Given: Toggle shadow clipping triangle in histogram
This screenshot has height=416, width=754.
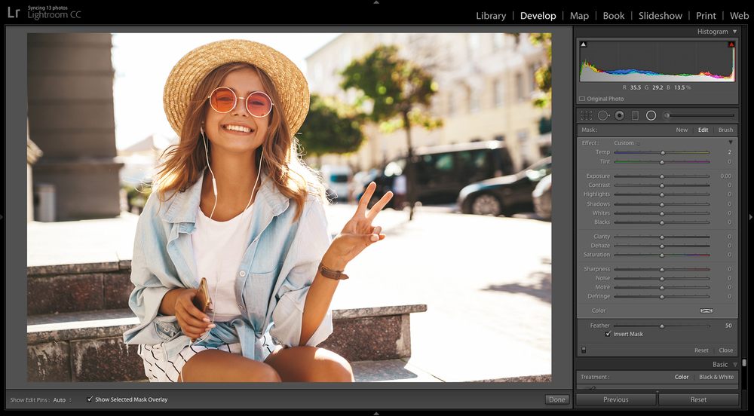Looking at the screenshot, I should 583,44.
